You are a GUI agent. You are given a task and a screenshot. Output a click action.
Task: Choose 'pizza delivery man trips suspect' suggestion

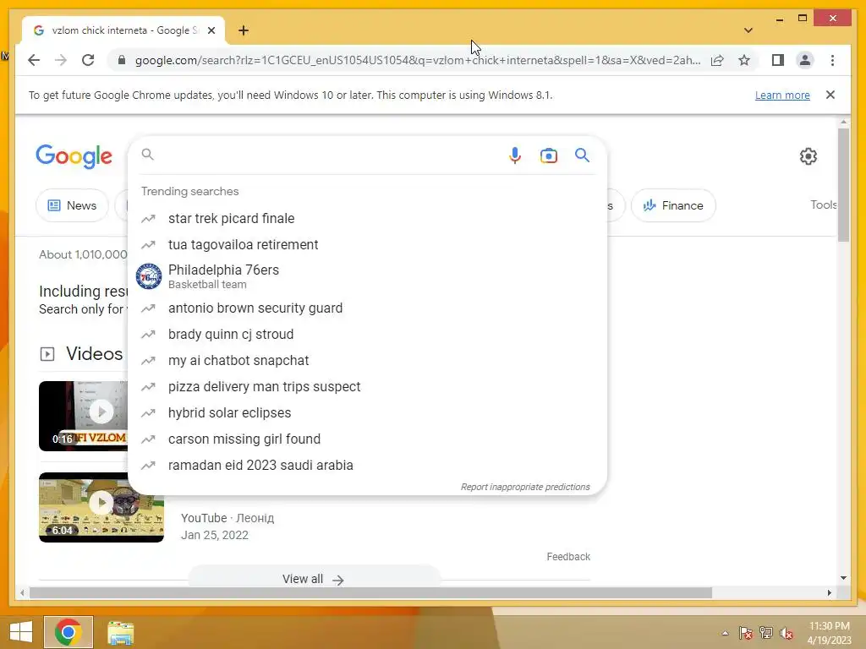point(367,387)
